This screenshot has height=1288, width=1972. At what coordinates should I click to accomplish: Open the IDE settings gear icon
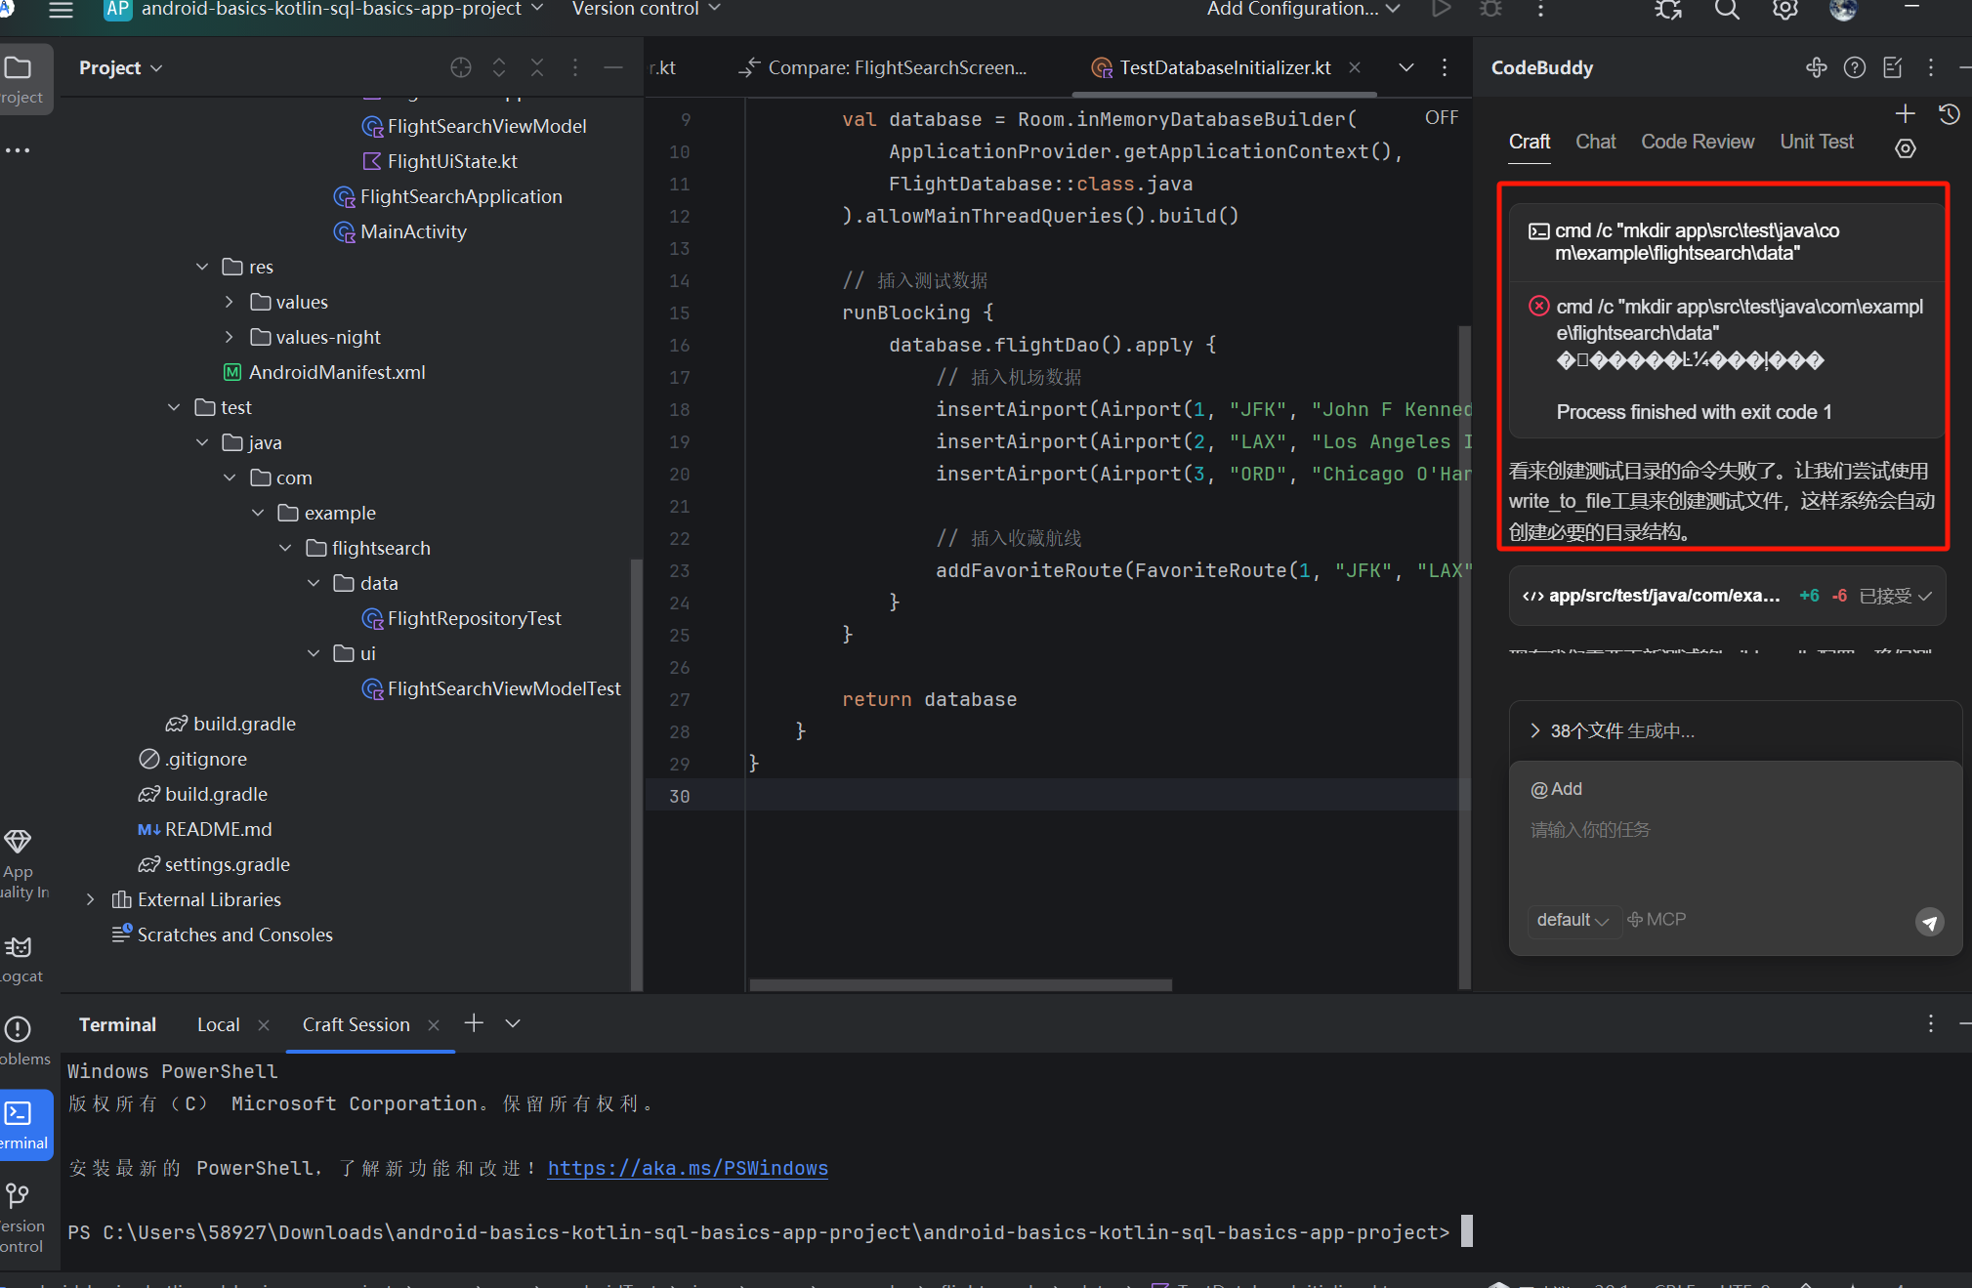1784,10
